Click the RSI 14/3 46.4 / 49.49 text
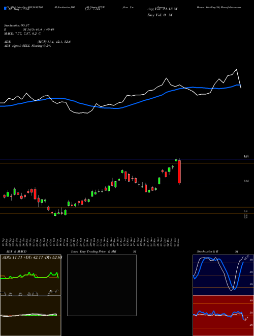Image resolution: width=254 pixels, height=336 pixels. click(29, 30)
